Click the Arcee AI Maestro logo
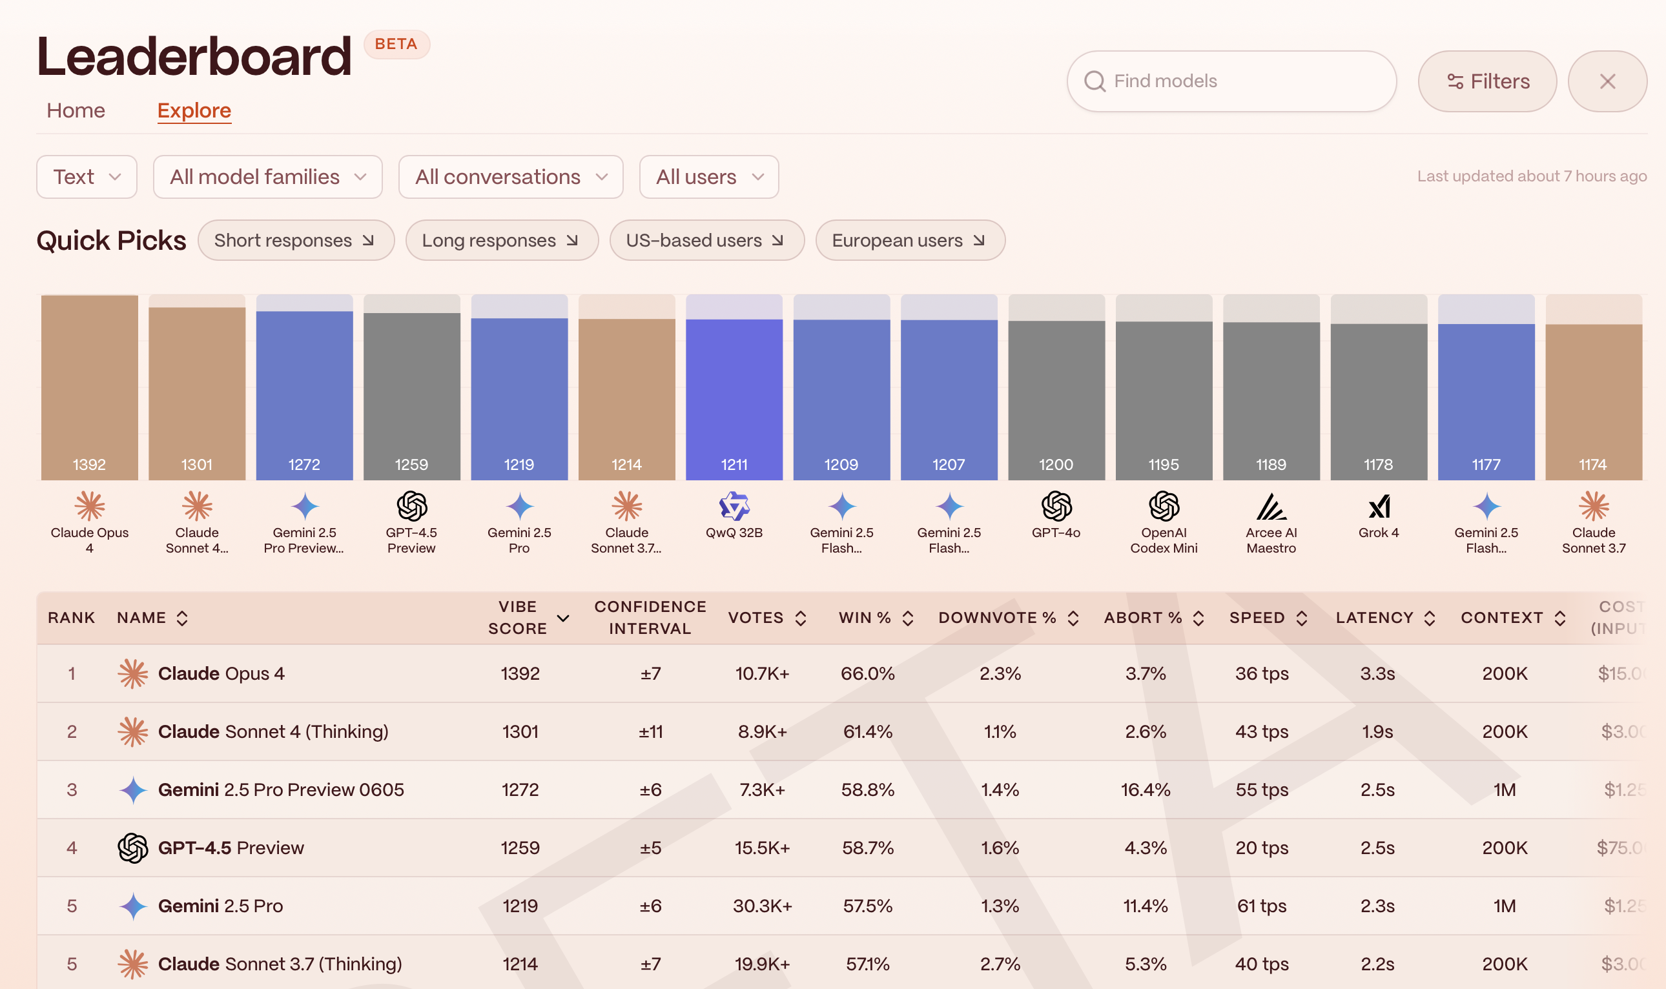The width and height of the screenshot is (1666, 989). (1271, 507)
